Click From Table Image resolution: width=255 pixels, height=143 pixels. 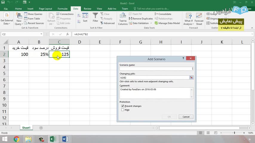coord(32,18)
